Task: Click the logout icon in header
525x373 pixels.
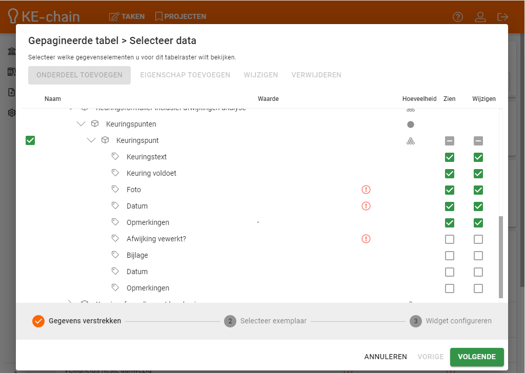Action: [503, 17]
